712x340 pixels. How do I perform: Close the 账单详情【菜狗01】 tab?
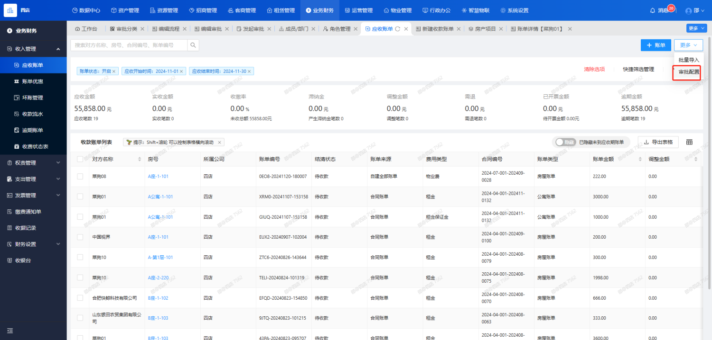(570, 29)
